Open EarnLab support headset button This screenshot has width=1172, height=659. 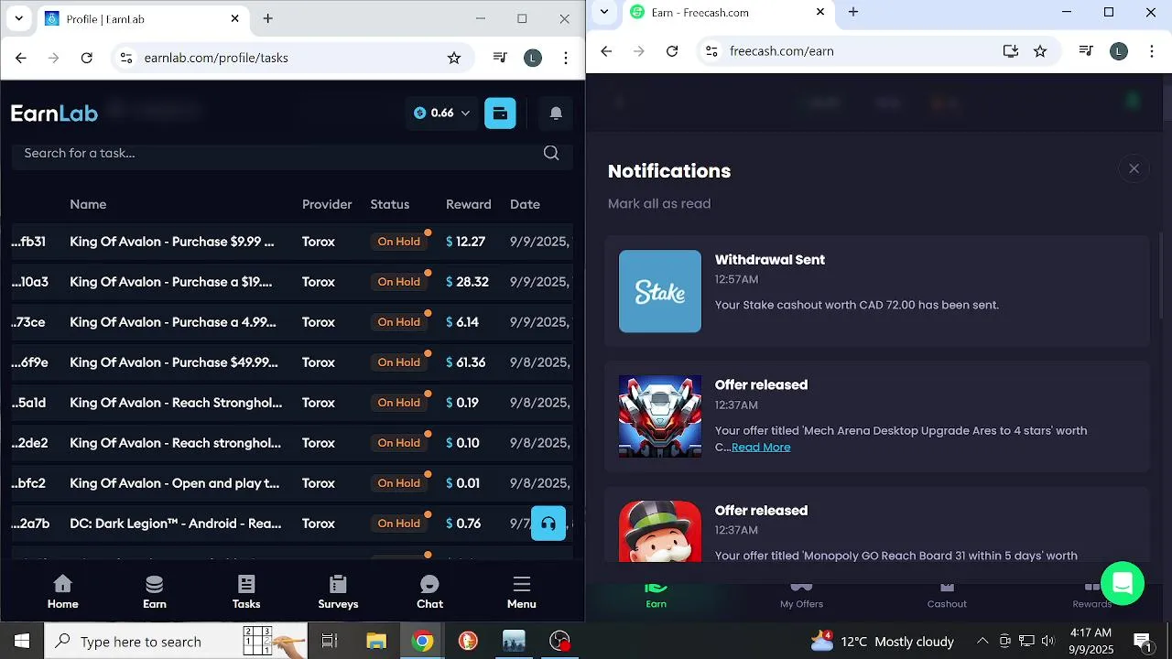548,524
